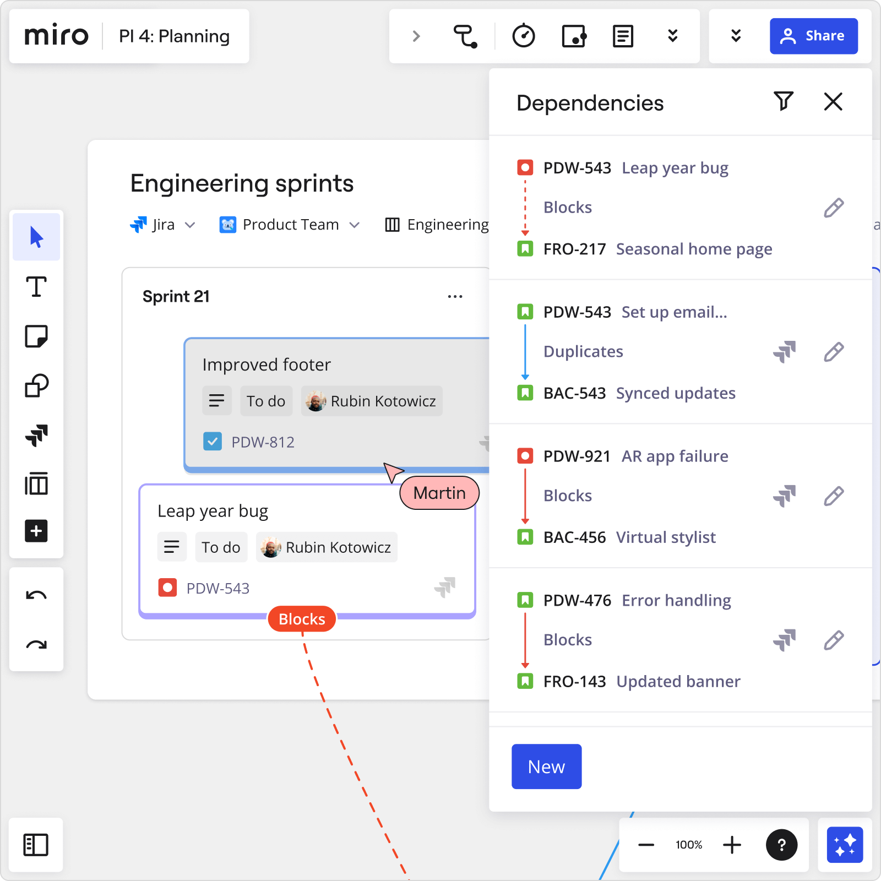Zoom in with the plus button

732,845
